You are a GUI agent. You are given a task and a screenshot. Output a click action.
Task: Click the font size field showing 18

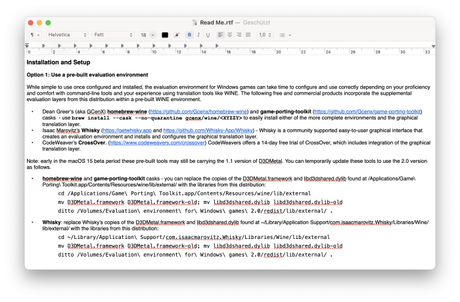[144, 35]
